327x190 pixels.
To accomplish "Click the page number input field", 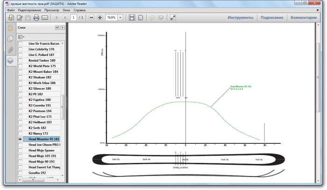I will (x=73, y=18).
